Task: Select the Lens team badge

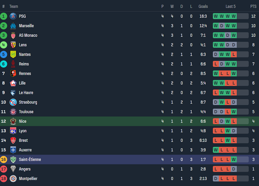Action: pos(13,45)
